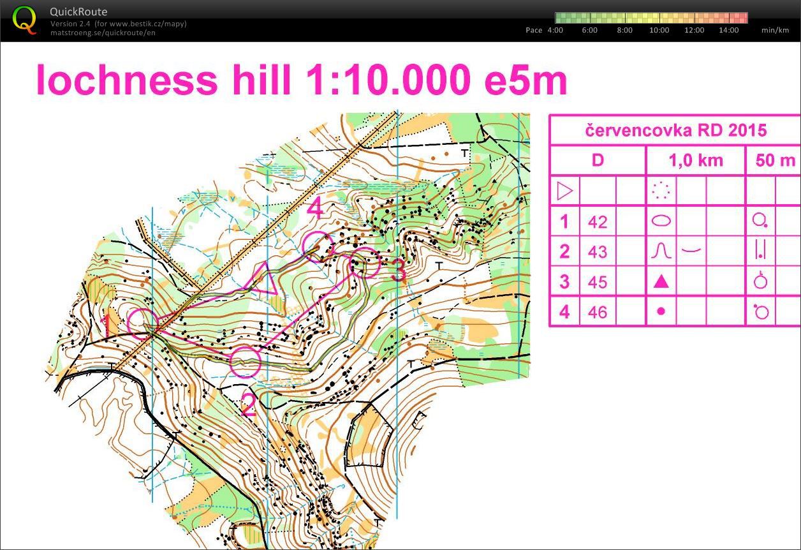Select the "6:00" pace value

point(590,30)
